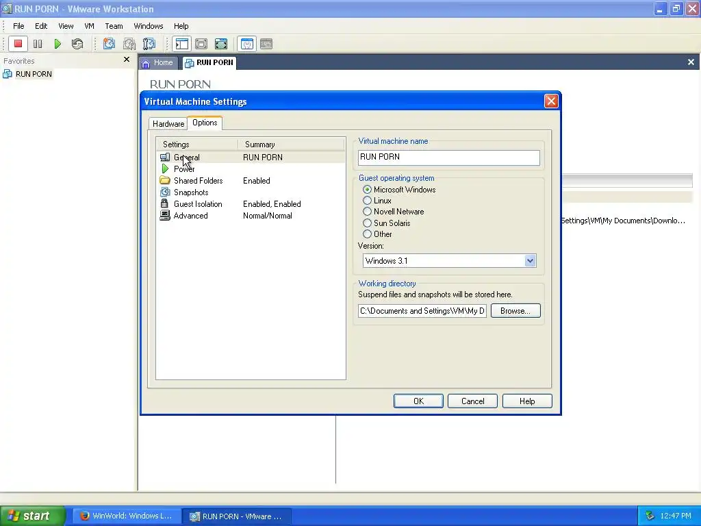Image resolution: width=701 pixels, height=526 pixels.
Task: Switch to the Hardware tab
Action: click(x=168, y=124)
